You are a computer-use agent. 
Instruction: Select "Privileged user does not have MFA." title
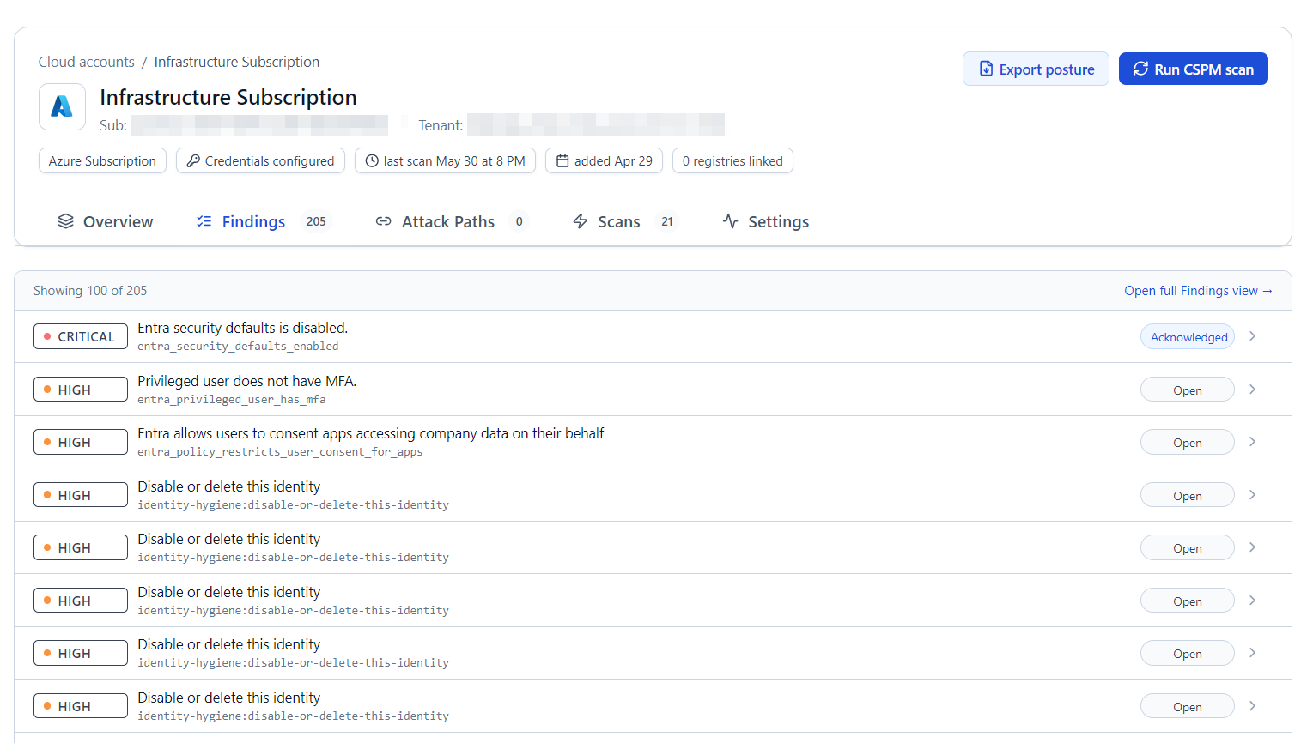[247, 381]
